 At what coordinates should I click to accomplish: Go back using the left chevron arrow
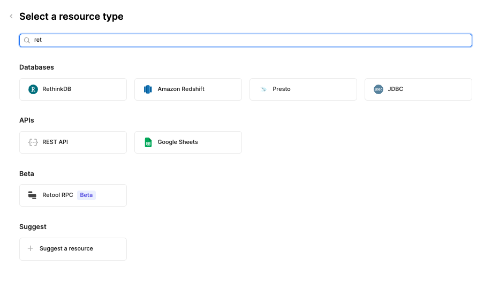click(11, 16)
